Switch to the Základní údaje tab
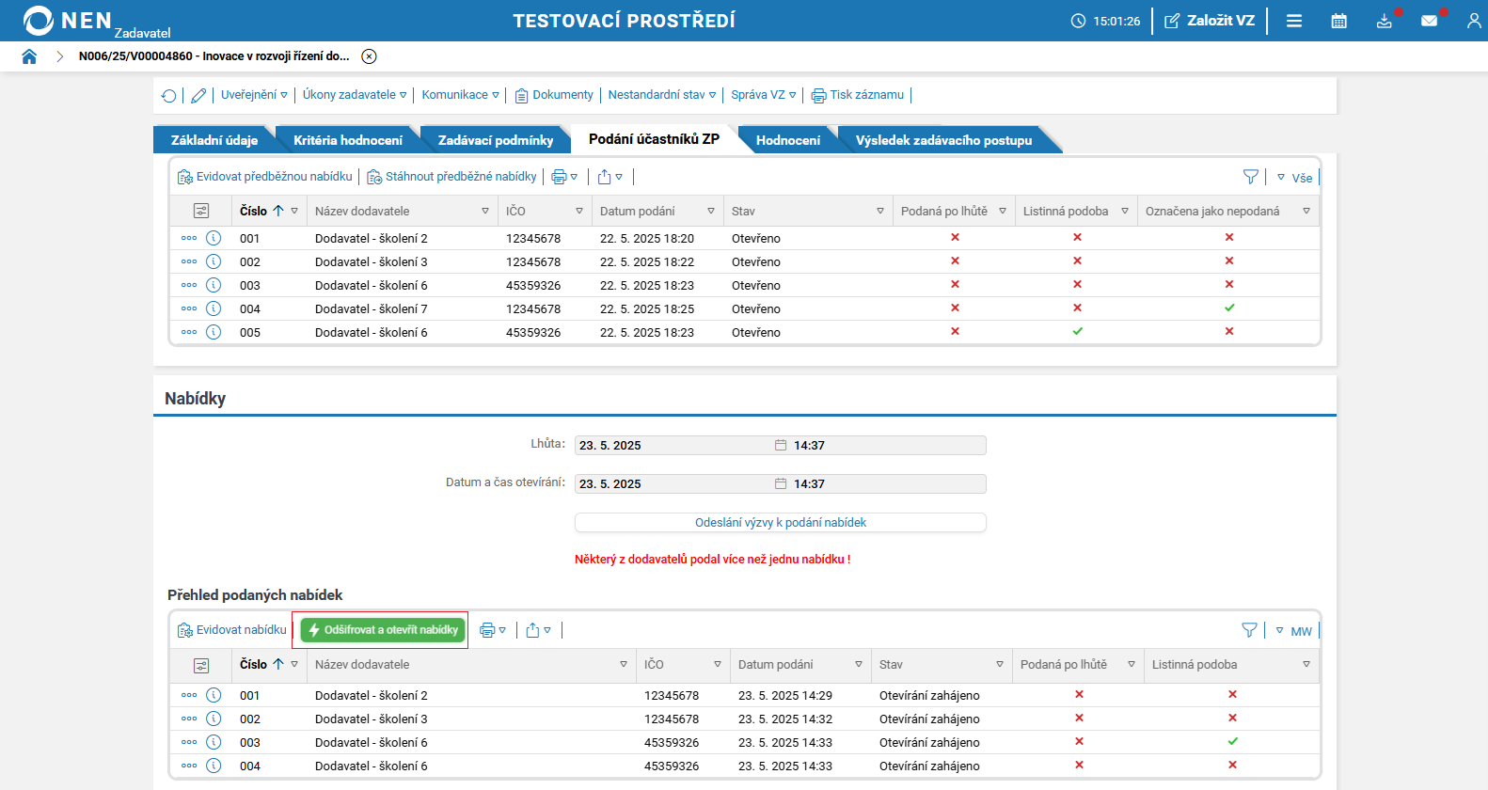This screenshot has height=790, width=1488. [214, 140]
